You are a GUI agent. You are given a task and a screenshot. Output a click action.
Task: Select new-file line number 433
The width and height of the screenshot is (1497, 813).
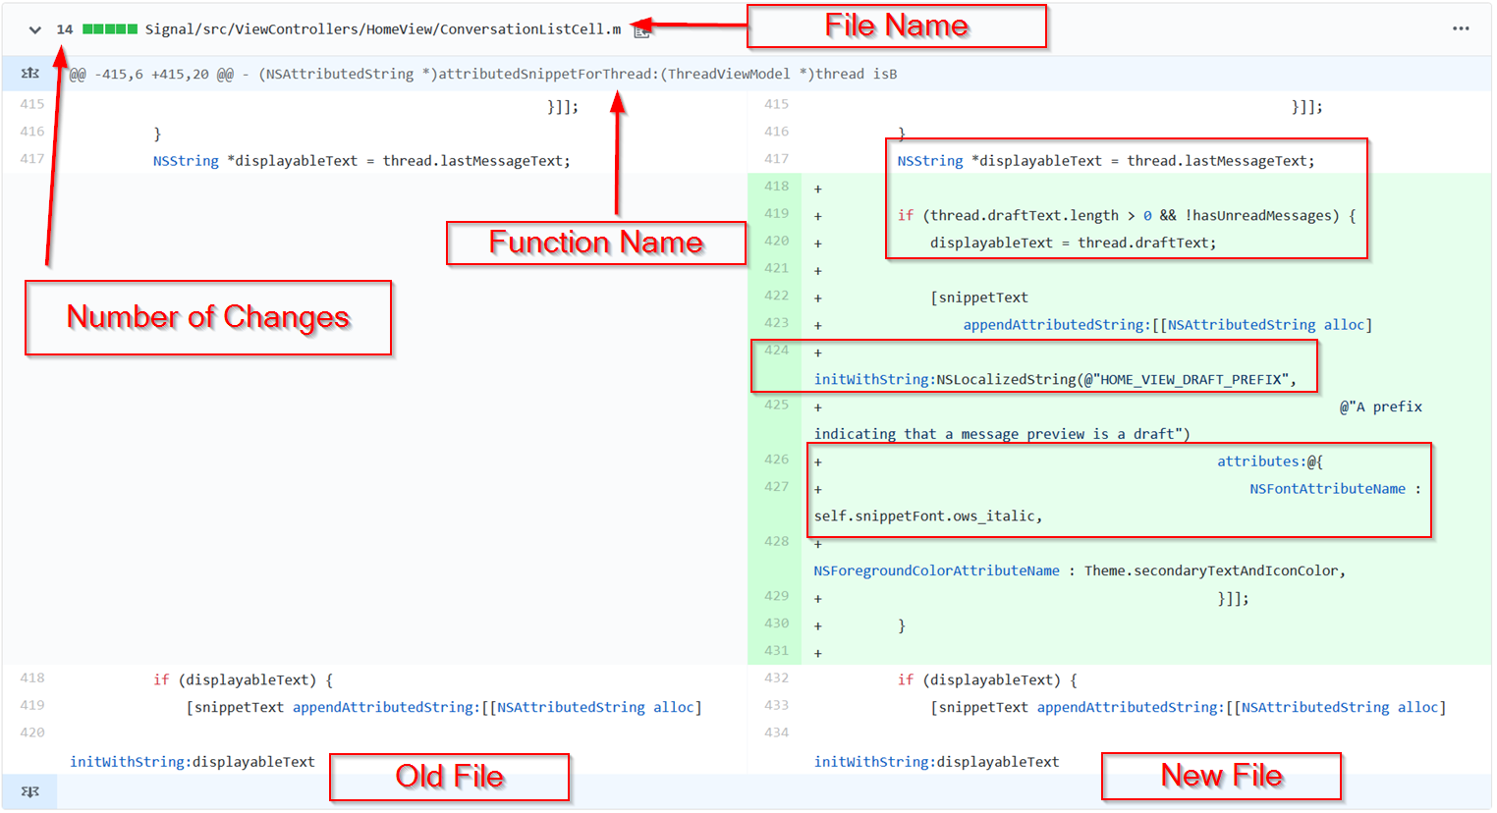coord(777,706)
